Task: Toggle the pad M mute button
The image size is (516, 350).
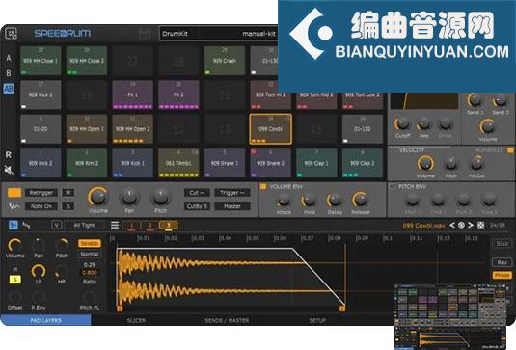Action: (x=68, y=193)
